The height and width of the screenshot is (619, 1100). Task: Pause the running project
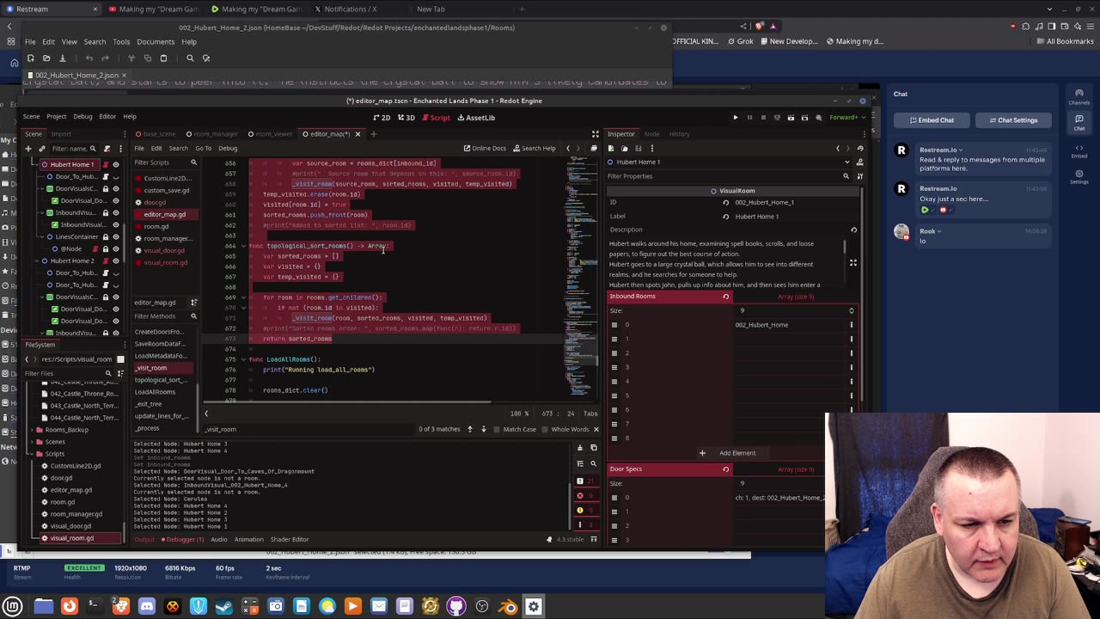[749, 118]
